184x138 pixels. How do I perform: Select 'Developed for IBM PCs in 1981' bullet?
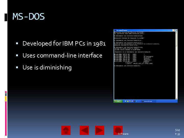(x=64, y=43)
